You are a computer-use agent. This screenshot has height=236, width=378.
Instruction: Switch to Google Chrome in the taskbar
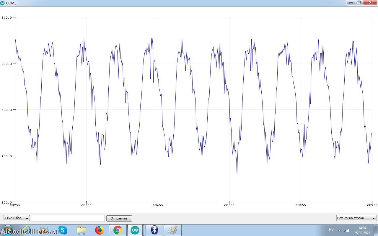[x=118, y=230]
